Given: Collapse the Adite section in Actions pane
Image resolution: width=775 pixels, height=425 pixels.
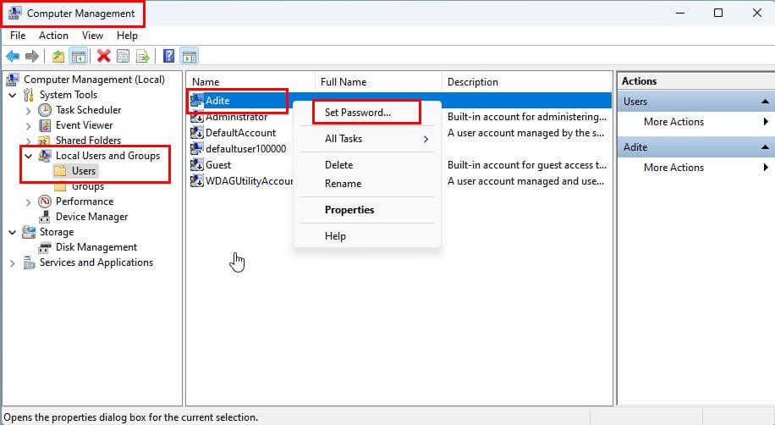Looking at the screenshot, I should tap(765, 147).
